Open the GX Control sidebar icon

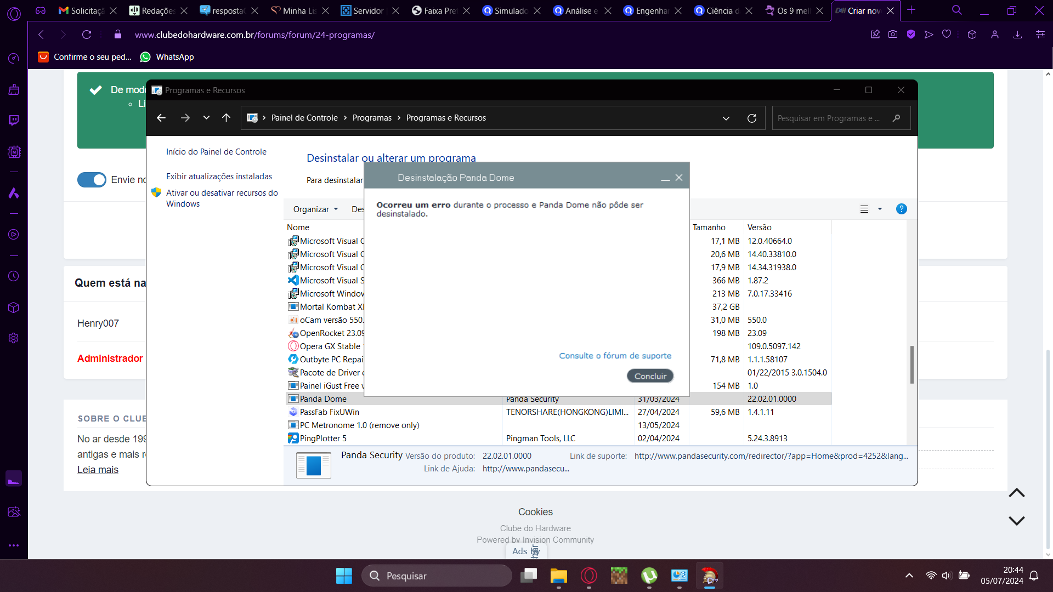click(14, 152)
